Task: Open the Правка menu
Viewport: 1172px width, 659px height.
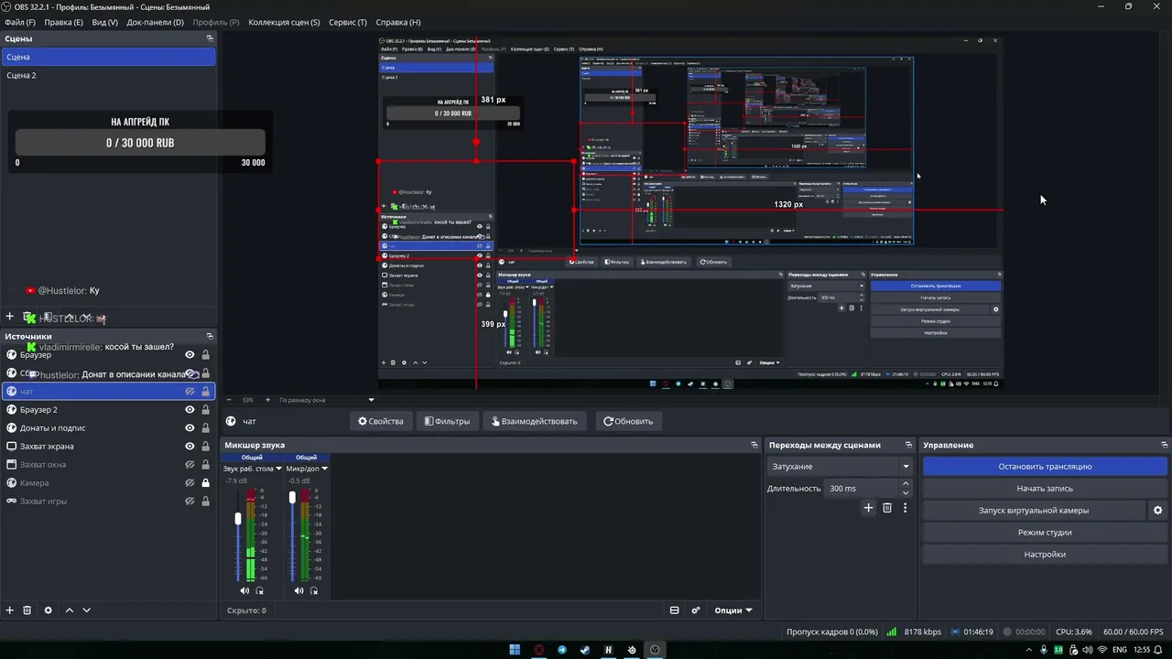Action: pyautogui.click(x=63, y=22)
